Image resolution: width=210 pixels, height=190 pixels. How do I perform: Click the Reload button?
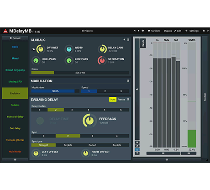(x=15, y=38)
